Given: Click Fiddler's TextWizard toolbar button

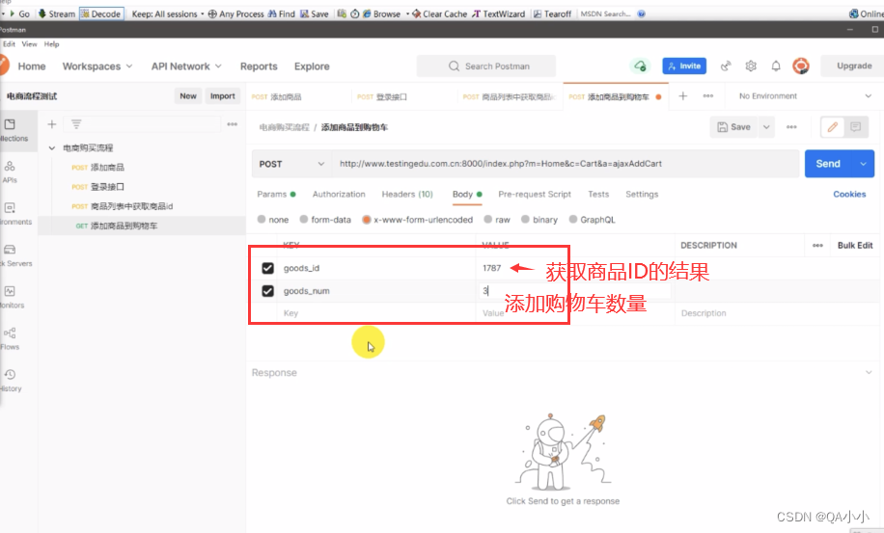Looking at the screenshot, I should [498, 13].
